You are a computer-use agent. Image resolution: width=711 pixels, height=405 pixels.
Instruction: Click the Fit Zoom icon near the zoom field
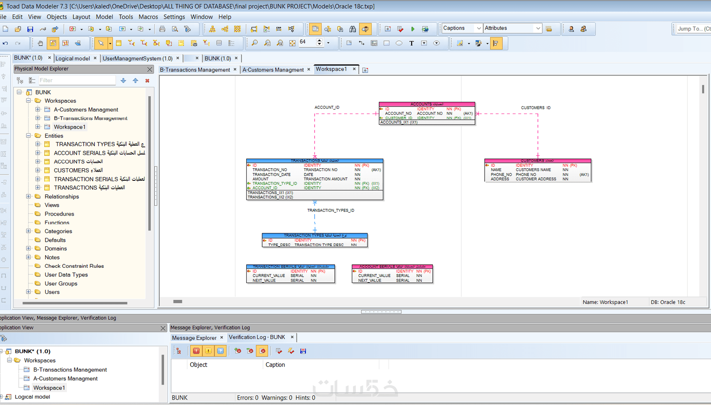(x=292, y=43)
